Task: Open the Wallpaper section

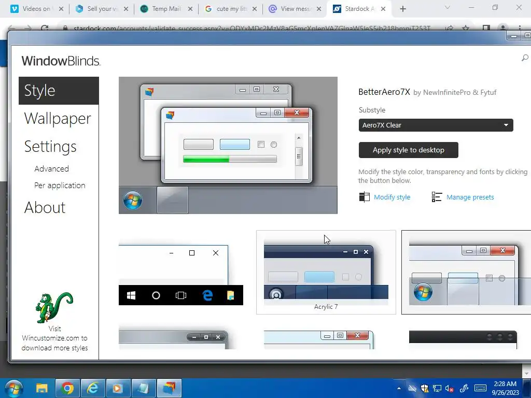Action: [x=58, y=119]
